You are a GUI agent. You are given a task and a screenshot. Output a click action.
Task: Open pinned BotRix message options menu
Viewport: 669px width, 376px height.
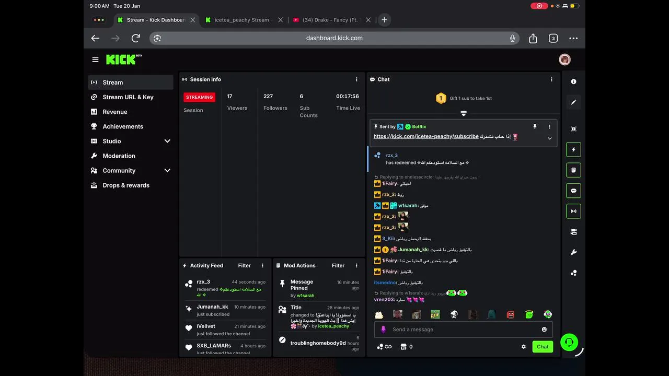(x=549, y=126)
